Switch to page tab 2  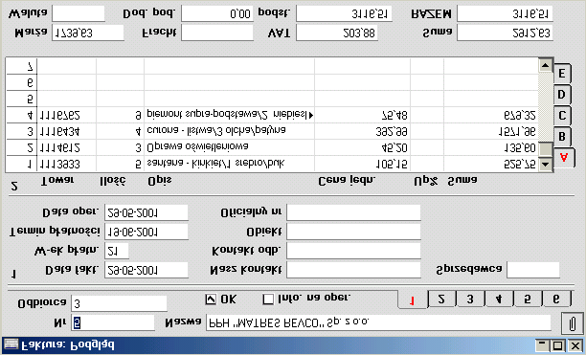click(x=441, y=299)
